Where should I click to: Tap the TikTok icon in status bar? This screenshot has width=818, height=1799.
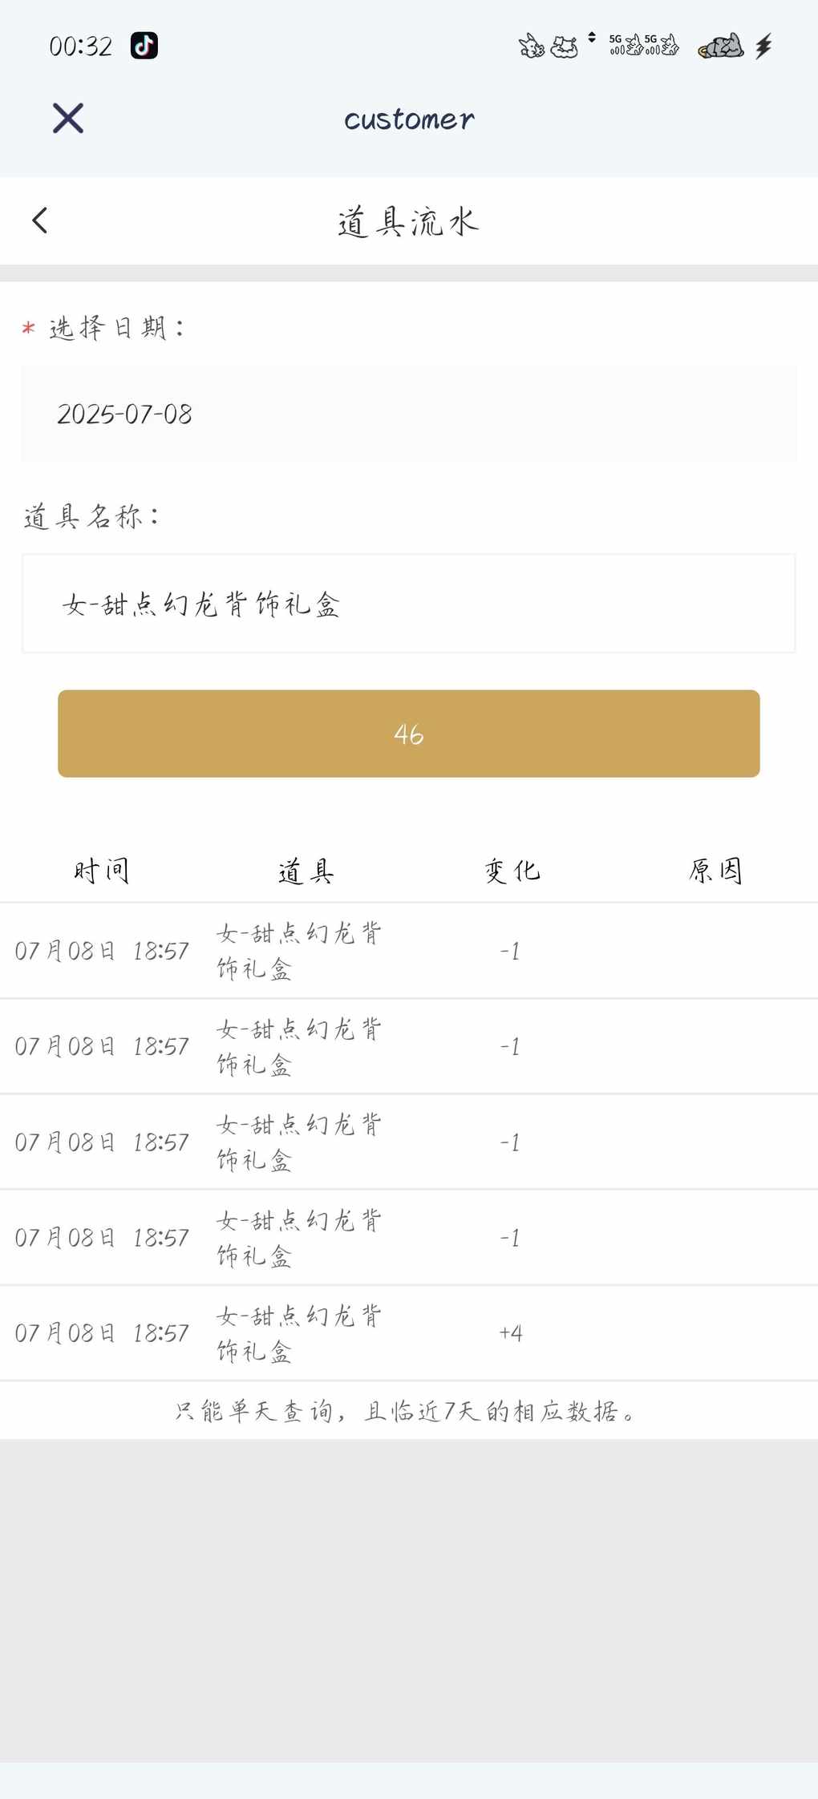click(144, 46)
